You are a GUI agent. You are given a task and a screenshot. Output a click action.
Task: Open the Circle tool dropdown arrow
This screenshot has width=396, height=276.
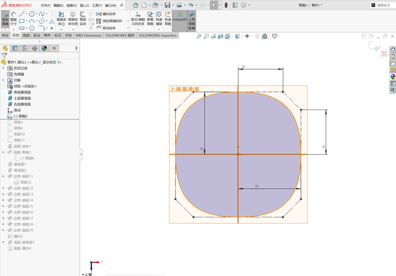point(37,14)
